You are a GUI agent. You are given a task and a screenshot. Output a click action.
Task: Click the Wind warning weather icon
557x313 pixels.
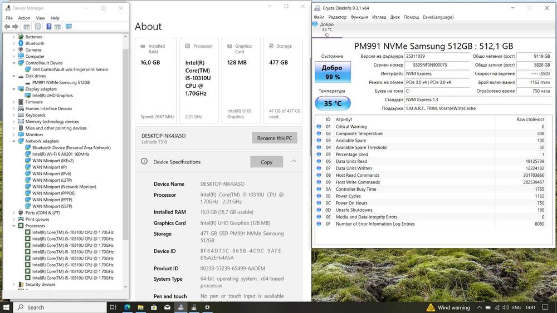[431, 307]
